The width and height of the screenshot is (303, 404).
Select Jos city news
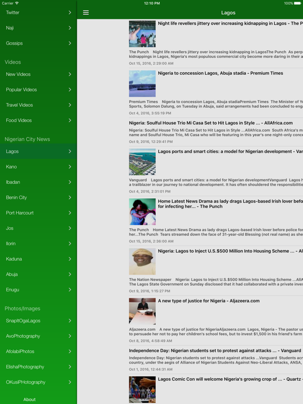point(38,228)
